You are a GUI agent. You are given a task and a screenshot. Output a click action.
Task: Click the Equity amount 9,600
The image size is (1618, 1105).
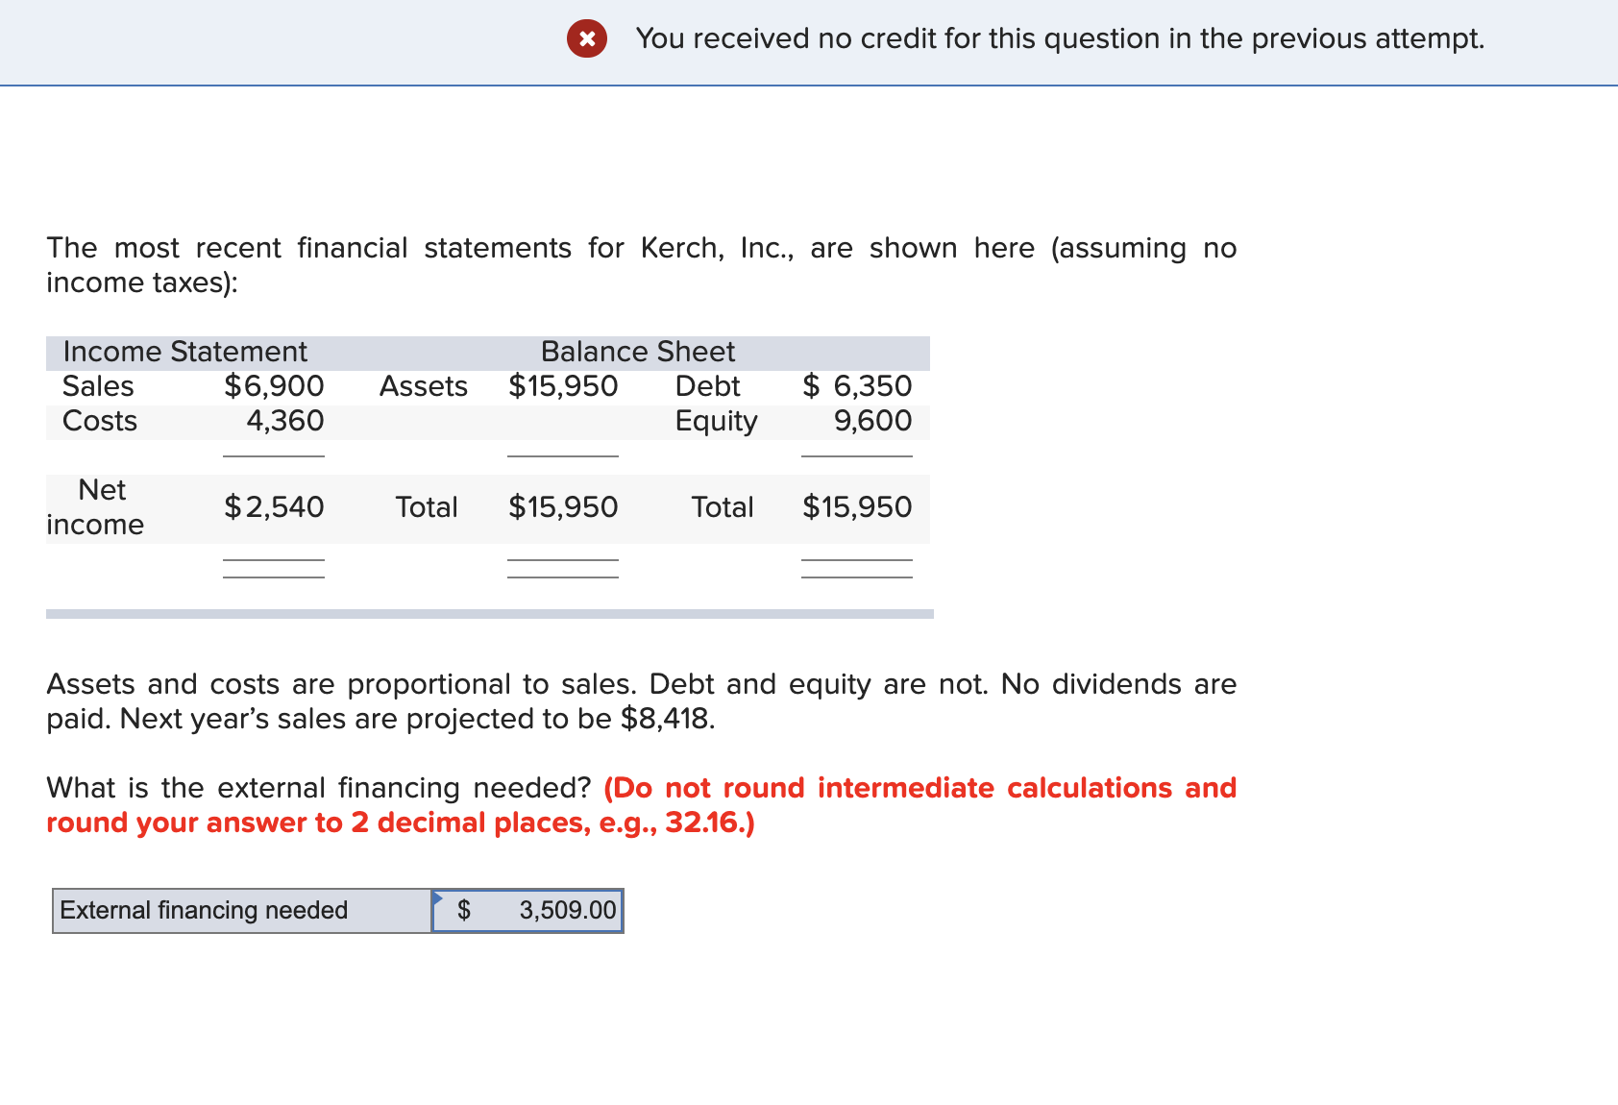[x=870, y=420]
